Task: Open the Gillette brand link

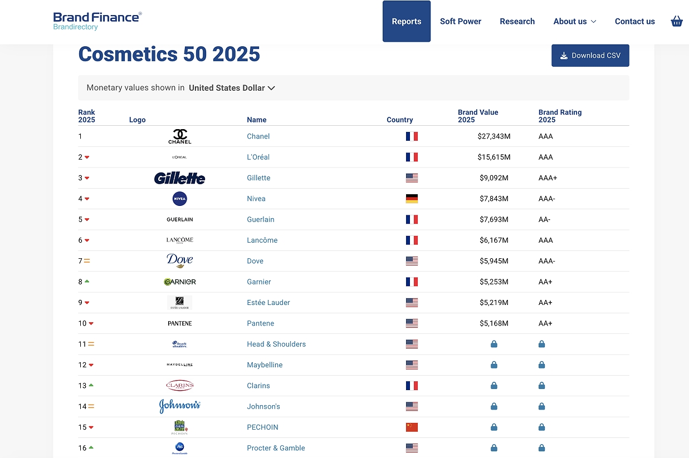Action: pyautogui.click(x=258, y=178)
